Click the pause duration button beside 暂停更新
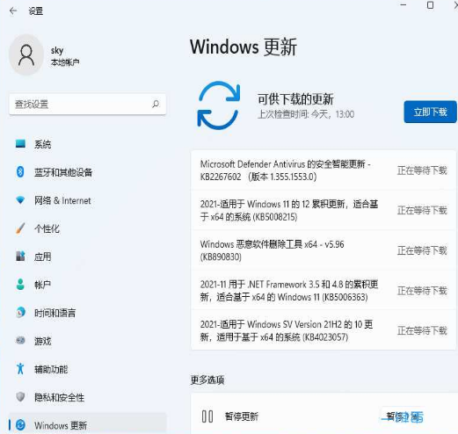The image size is (458, 434). (x=403, y=416)
